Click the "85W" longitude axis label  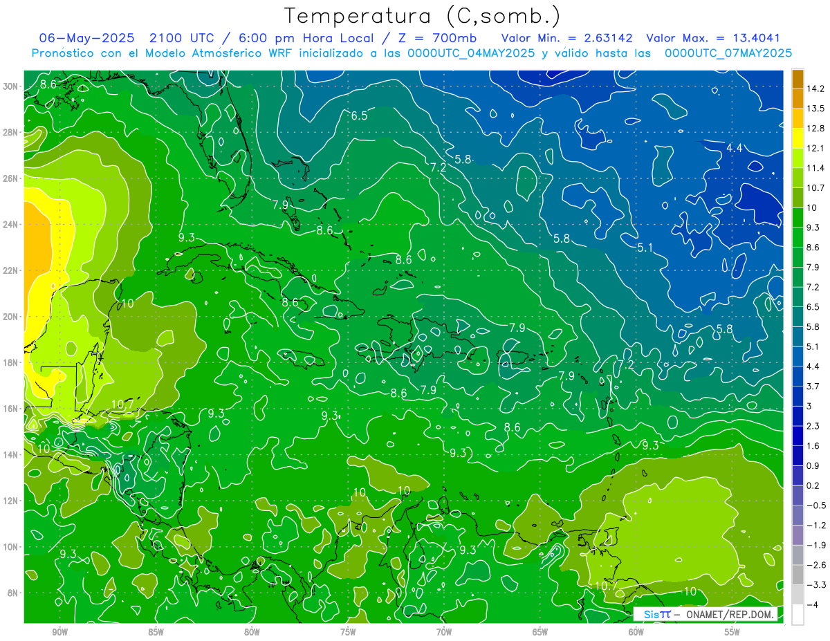point(156,632)
